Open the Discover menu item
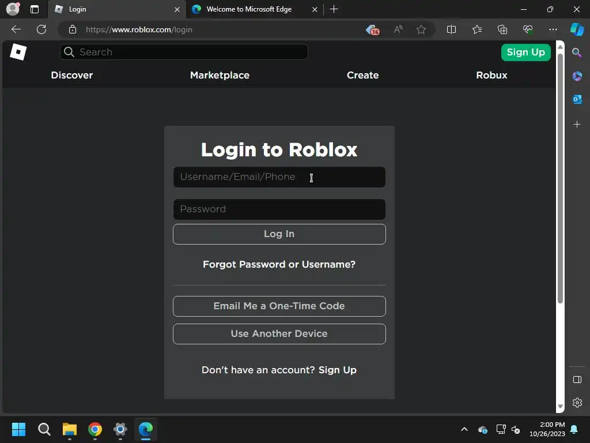Image resolution: width=590 pixels, height=443 pixels. click(x=72, y=75)
